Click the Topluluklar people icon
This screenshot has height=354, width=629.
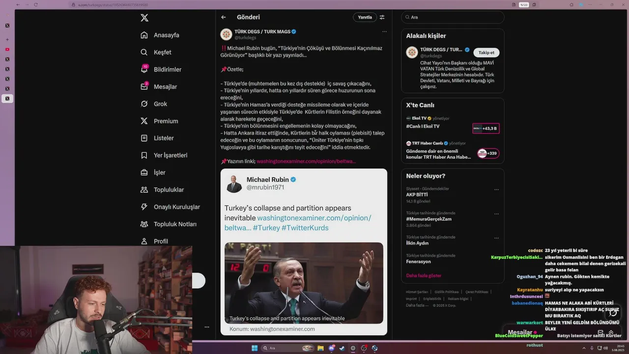click(144, 190)
